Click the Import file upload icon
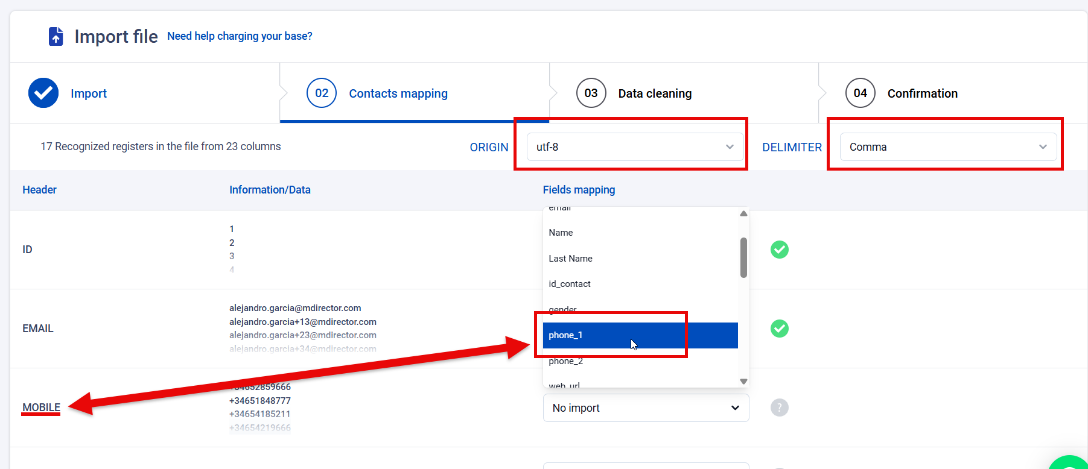 (x=56, y=36)
